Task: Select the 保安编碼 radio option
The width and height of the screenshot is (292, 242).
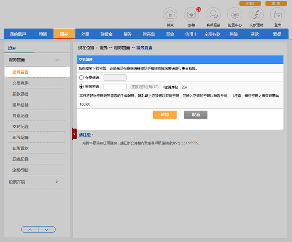Action: [x=82, y=77]
